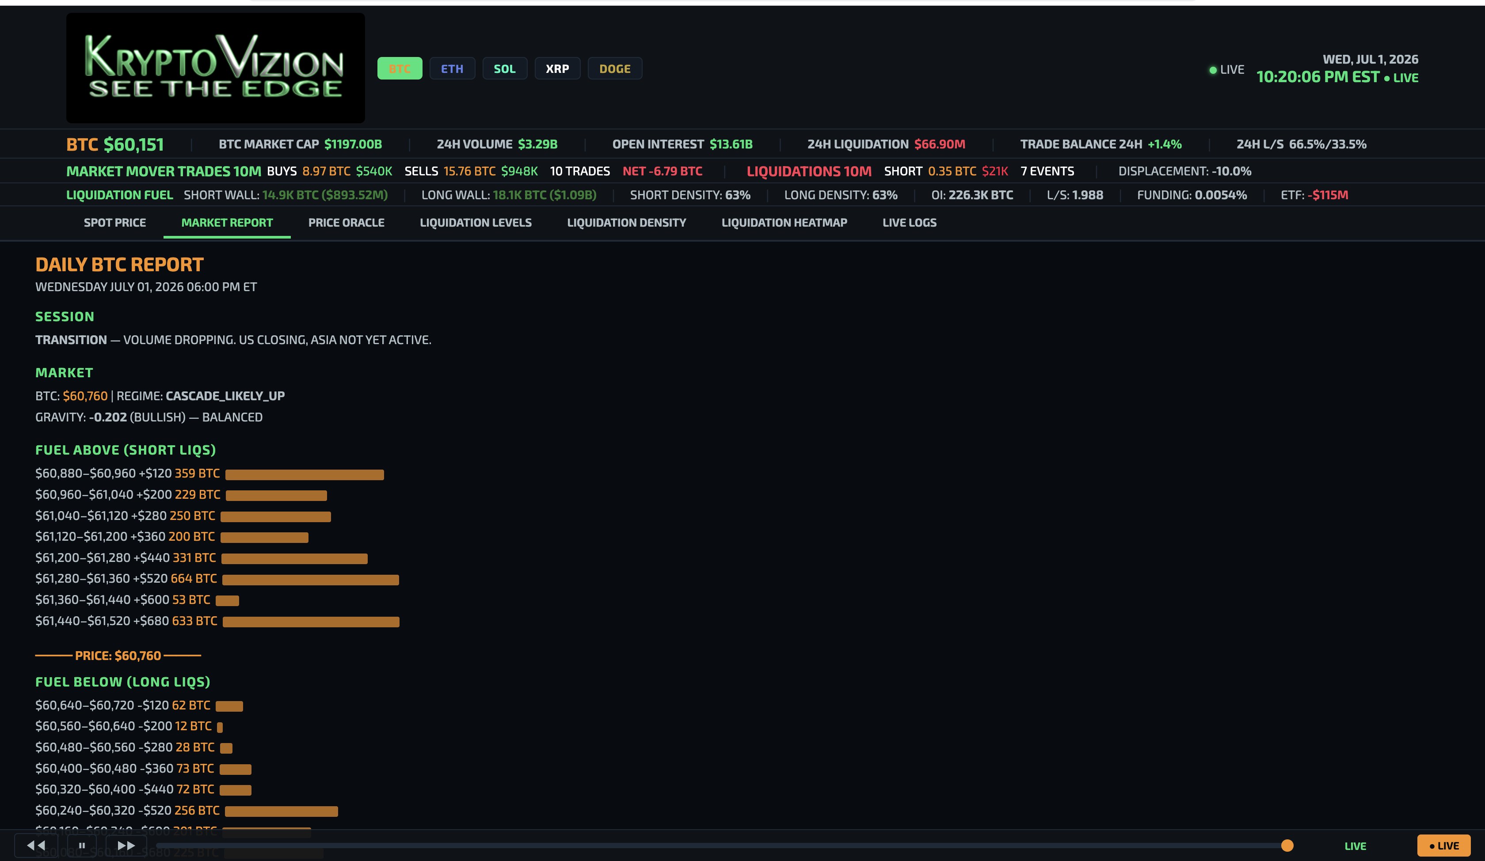The width and height of the screenshot is (1485, 861).
Task: Click the $60,640–$60,720 62 BTC row
Action: [139, 705]
